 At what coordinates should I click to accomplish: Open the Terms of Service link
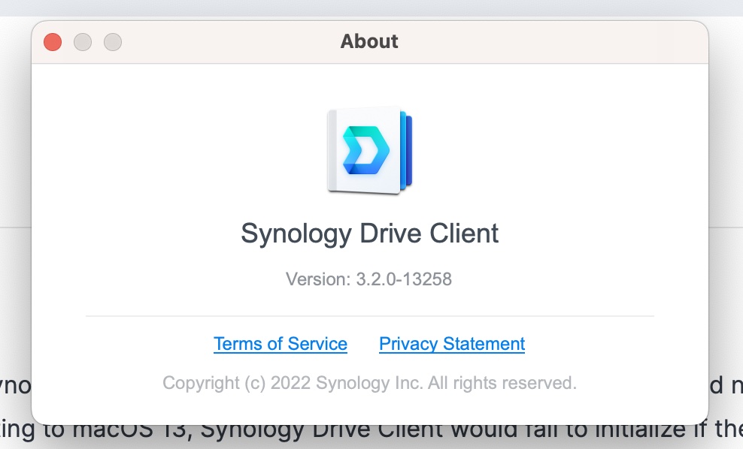[x=281, y=344]
